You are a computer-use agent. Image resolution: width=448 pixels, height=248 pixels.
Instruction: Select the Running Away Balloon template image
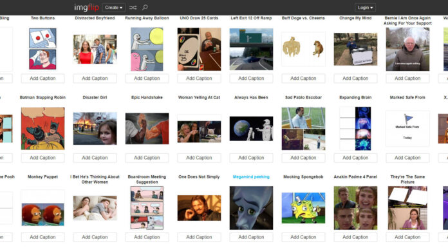(147, 49)
